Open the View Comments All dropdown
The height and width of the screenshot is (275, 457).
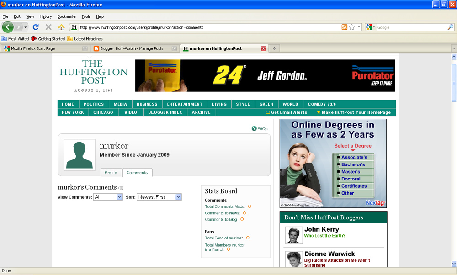[x=108, y=197]
